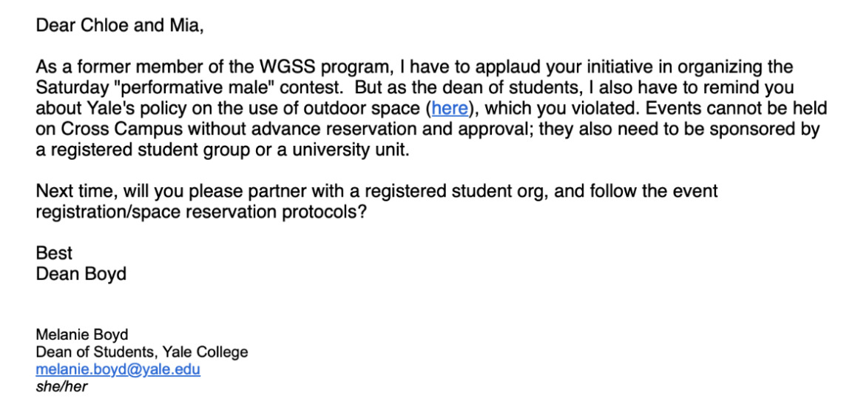
Task: Open the "here" outdoor space policy link
Action: [450, 109]
